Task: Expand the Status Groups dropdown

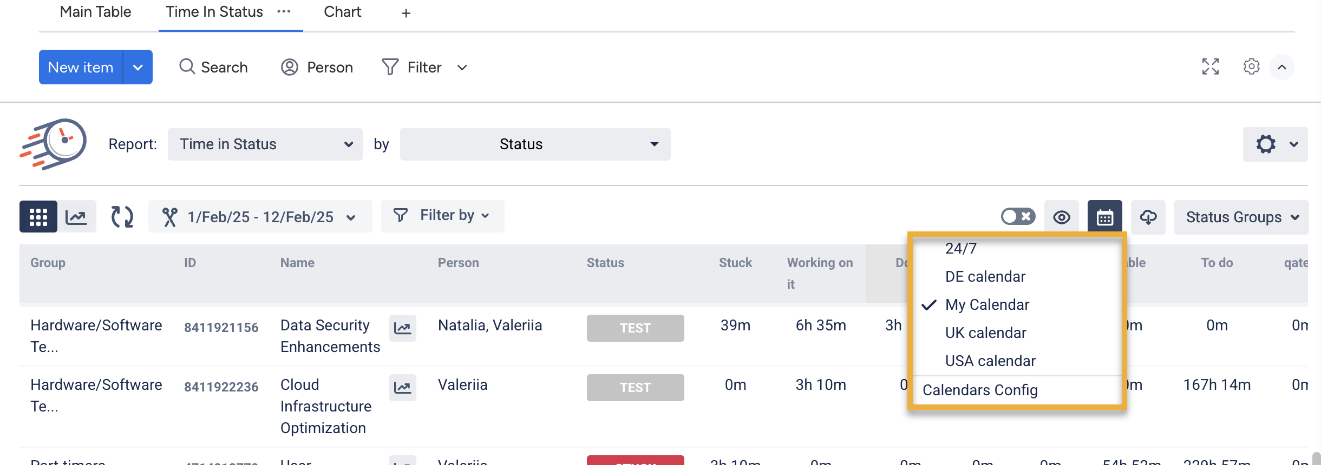Action: coord(1241,217)
